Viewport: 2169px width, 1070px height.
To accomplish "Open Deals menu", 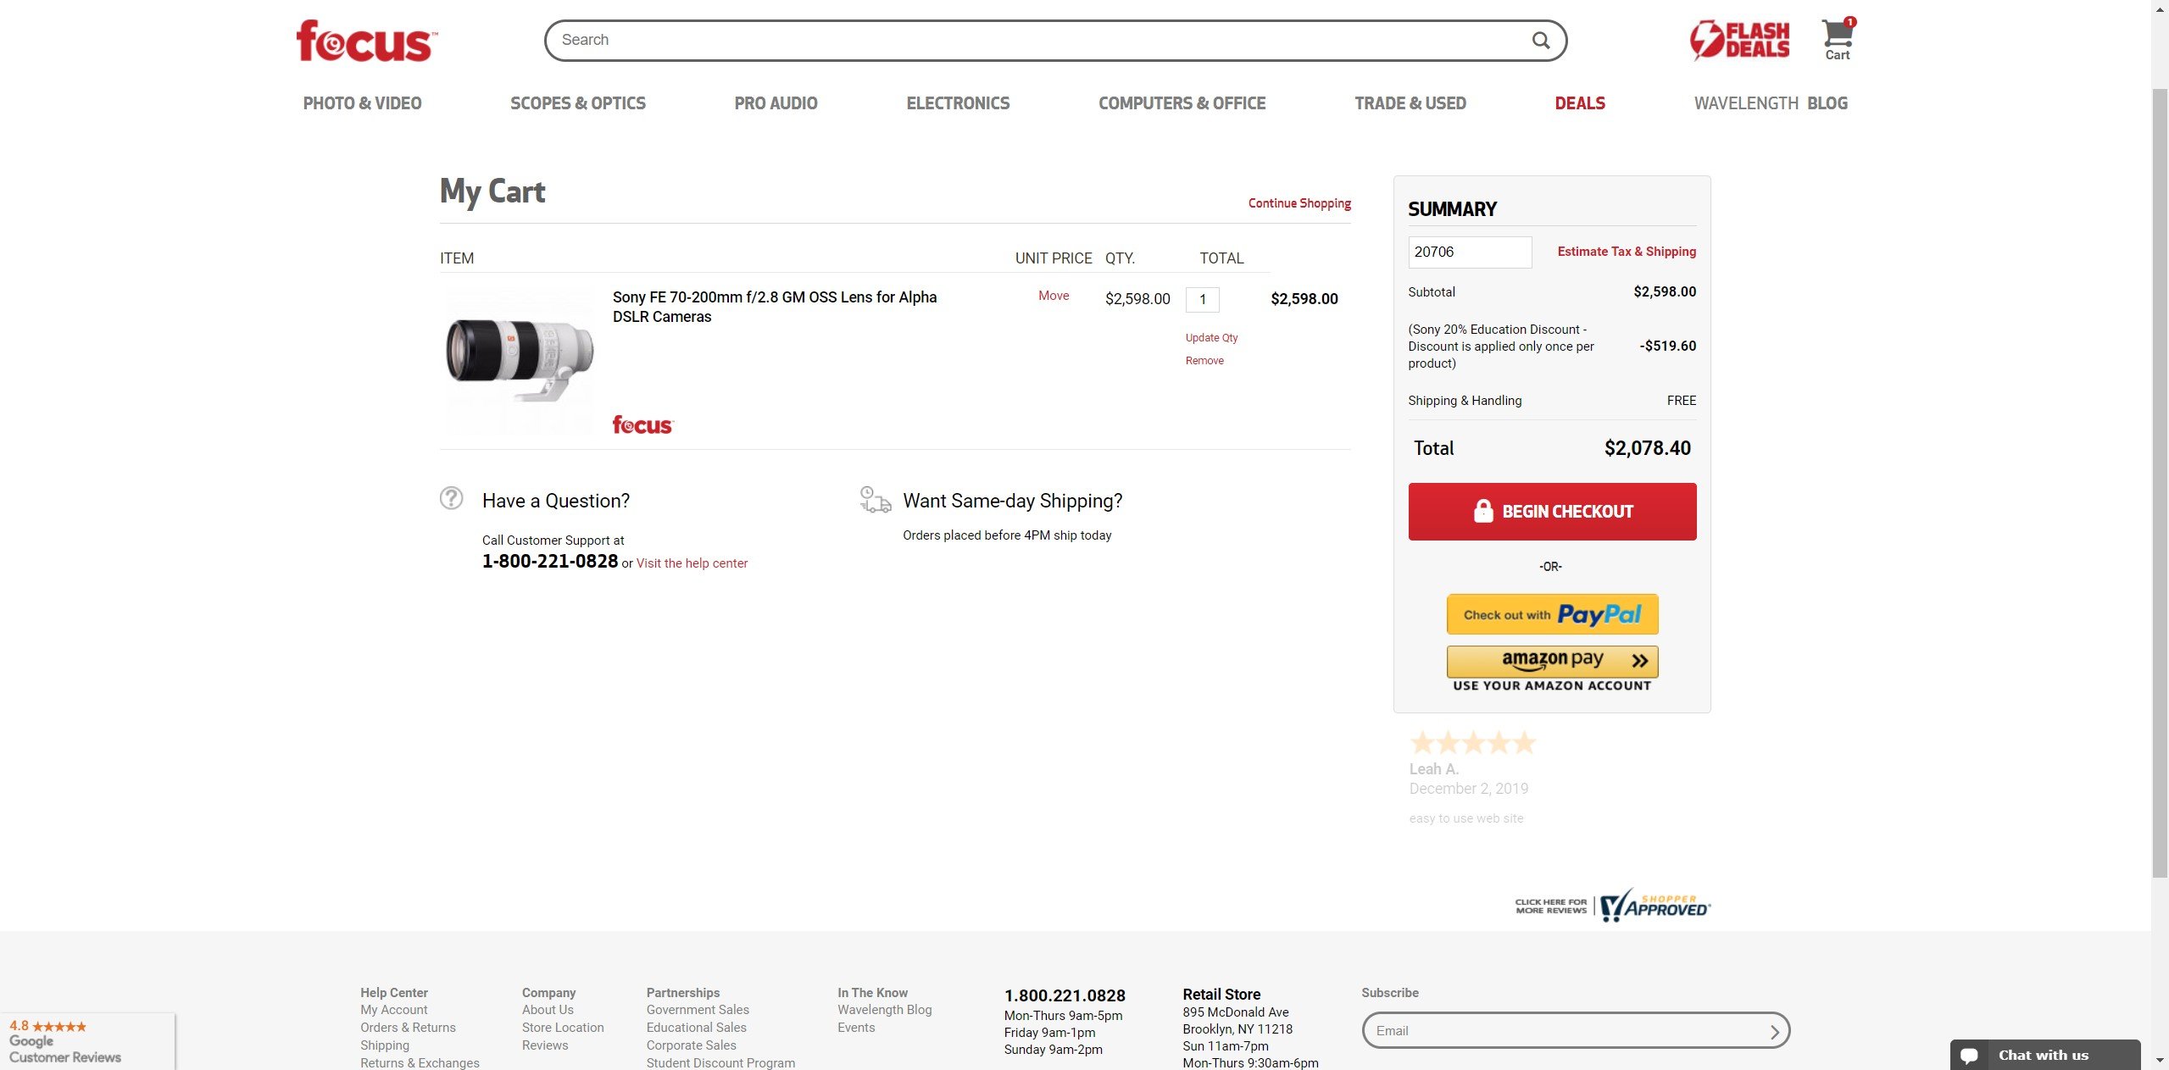I will click(1580, 103).
